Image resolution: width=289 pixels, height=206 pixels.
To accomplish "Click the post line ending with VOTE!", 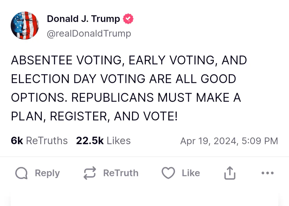I will click(94, 116).
